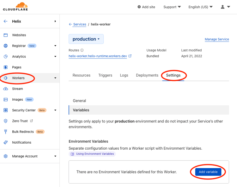Open the helix-worker.helix-runtime.workers.dev route link
The image size is (237, 187).
(98, 56)
